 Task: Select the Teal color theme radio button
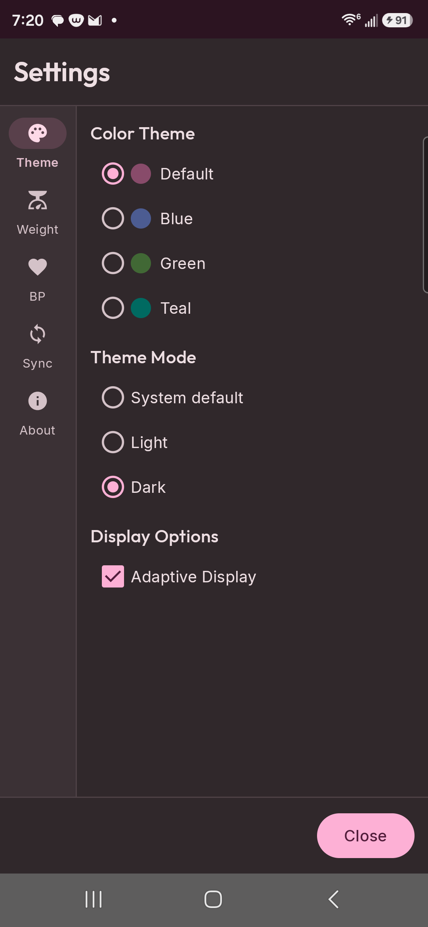click(x=113, y=308)
